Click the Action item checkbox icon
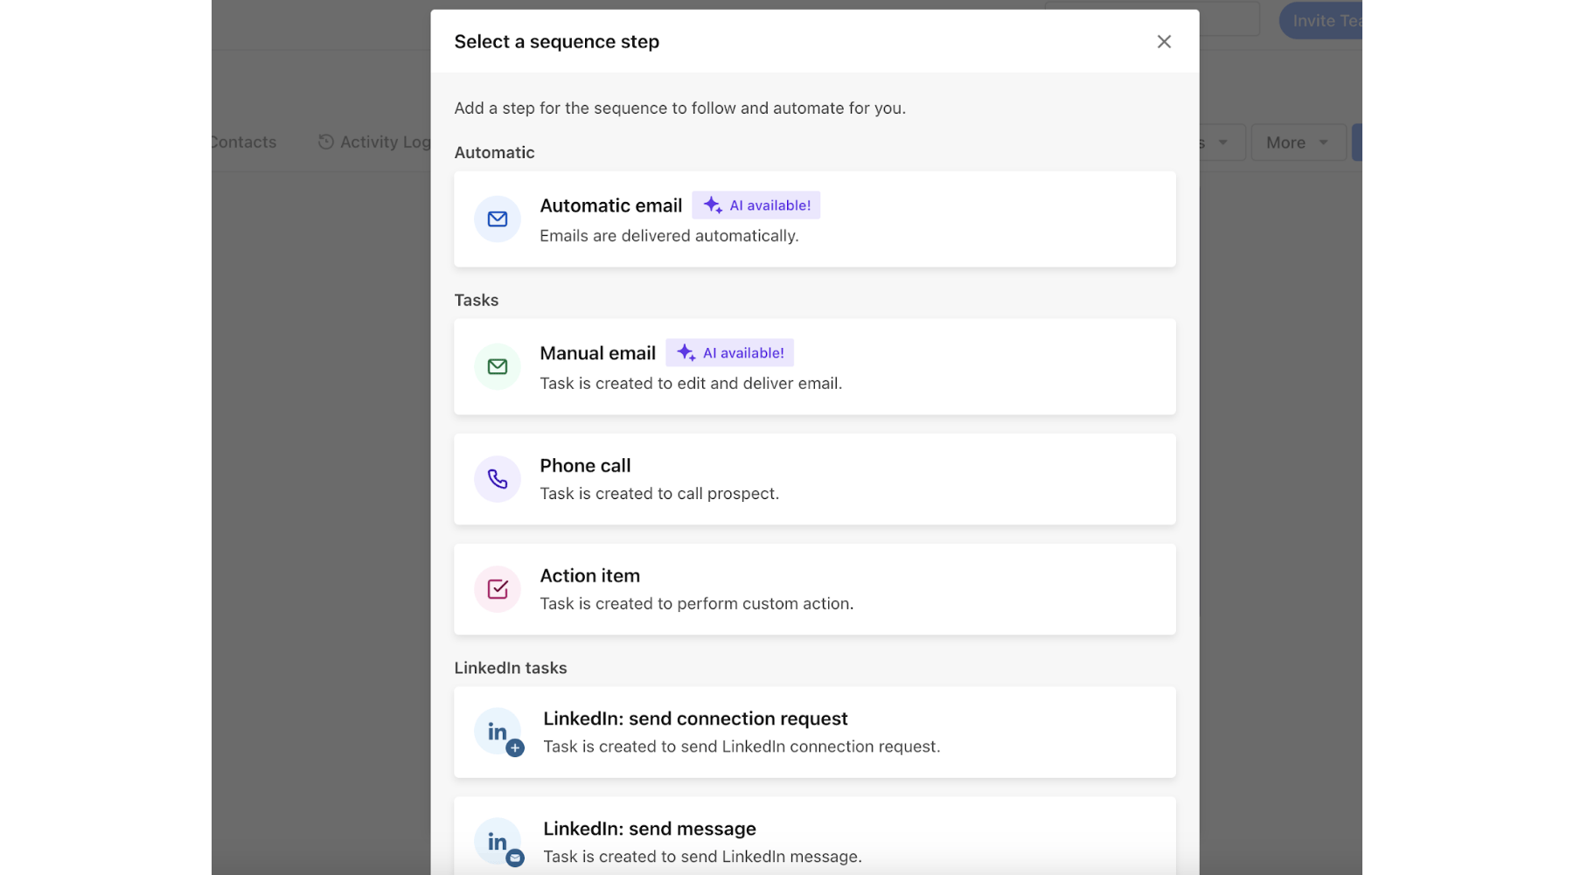 point(497,589)
